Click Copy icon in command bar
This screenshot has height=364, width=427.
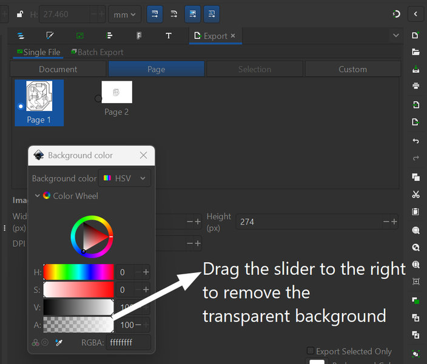click(415, 177)
